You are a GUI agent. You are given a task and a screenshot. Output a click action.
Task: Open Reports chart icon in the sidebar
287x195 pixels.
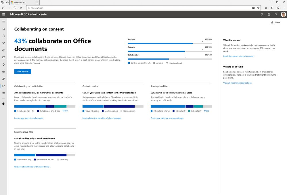[x=3, y=86]
